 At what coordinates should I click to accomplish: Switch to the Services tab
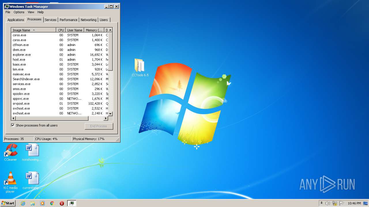[x=50, y=20]
